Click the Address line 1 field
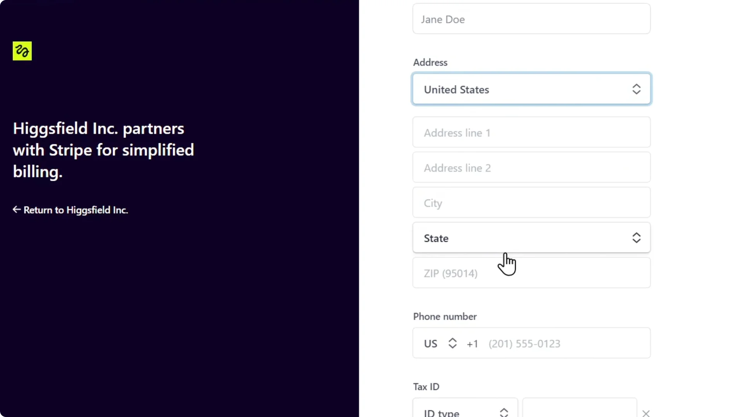The height and width of the screenshot is (417, 742). point(531,132)
